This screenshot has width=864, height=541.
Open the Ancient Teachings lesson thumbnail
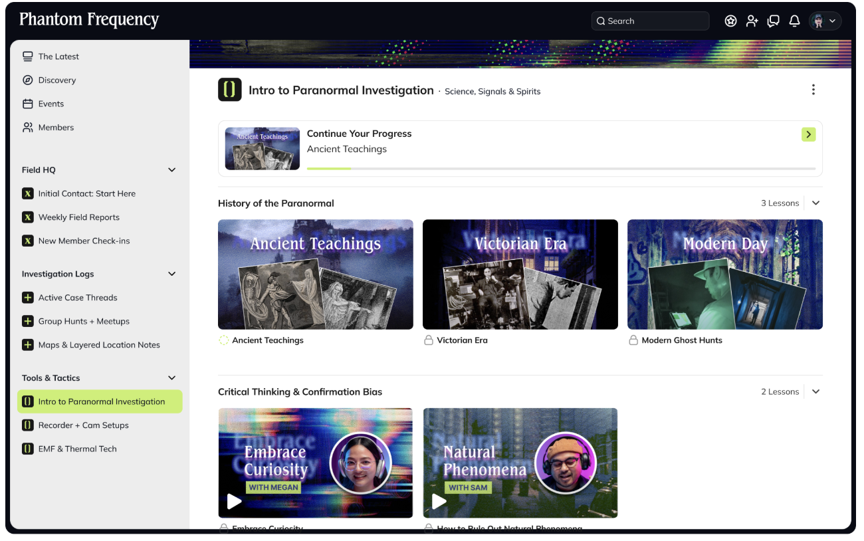click(316, 274)
